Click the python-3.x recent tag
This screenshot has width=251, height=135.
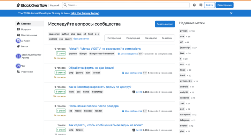pos(186,81)
